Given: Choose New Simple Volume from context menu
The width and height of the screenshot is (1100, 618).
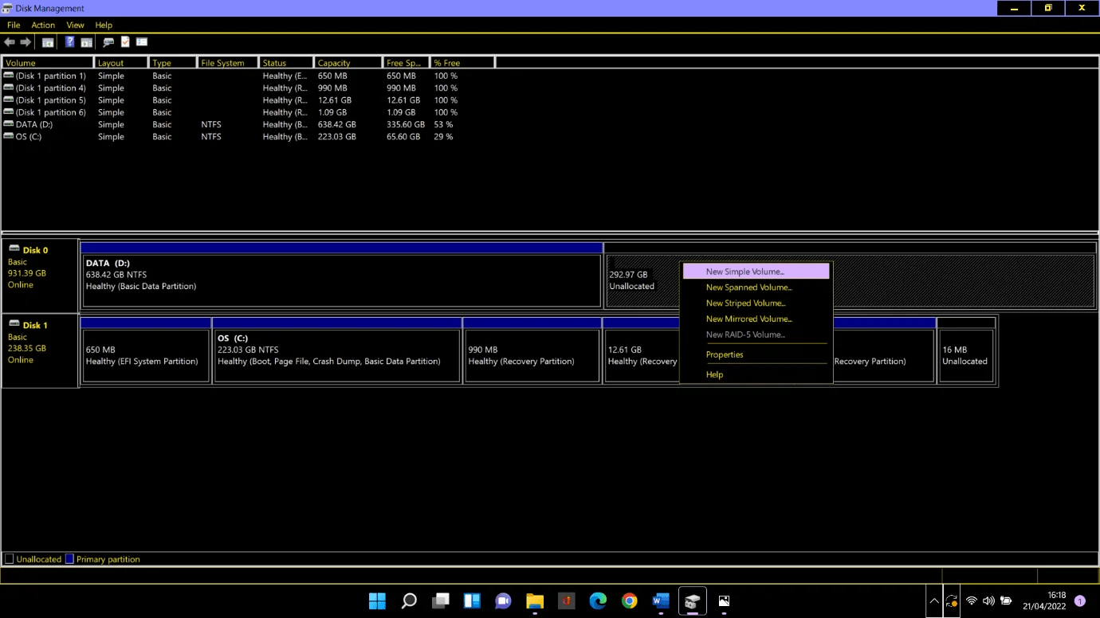Looking at the screenshot, I should 744,272.
